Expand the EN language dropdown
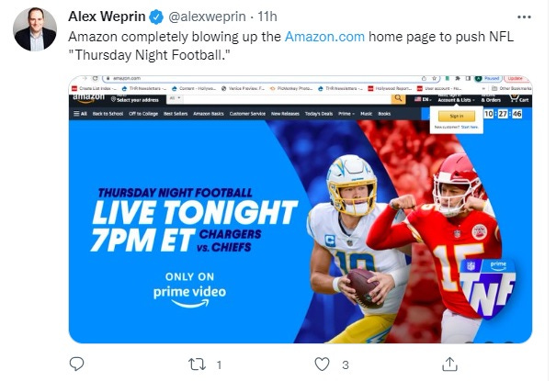 point(423,99)
